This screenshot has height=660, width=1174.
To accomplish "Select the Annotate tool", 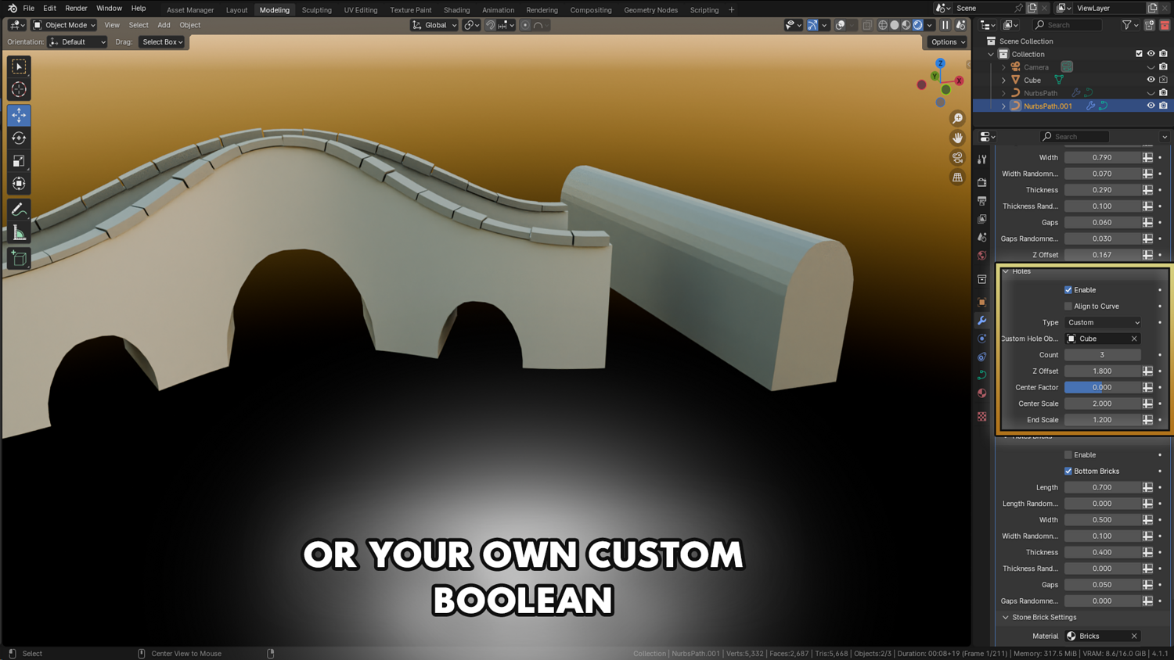I will pyautogui.click(x=19, y=210).
